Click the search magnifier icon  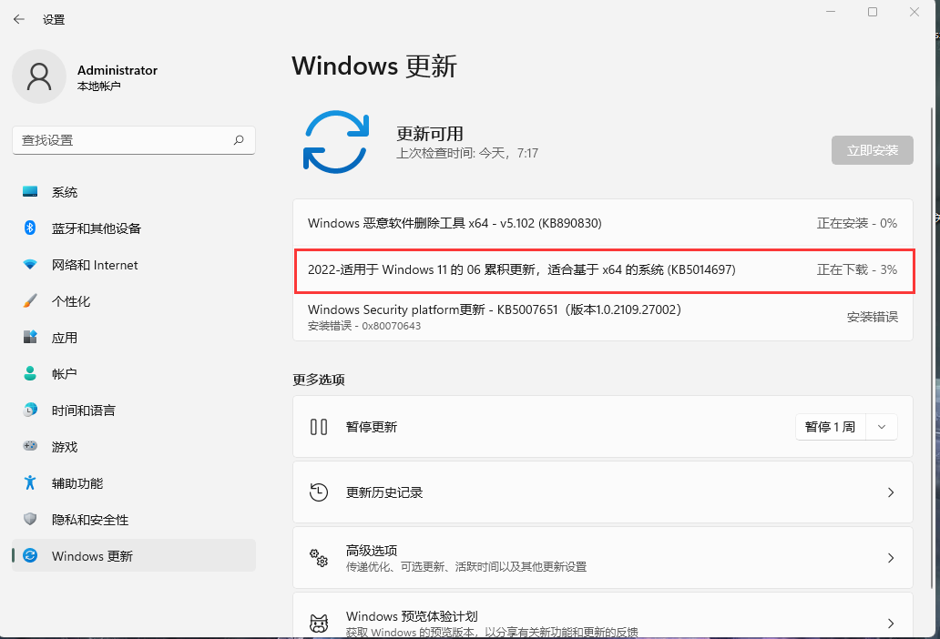(x=239, y=140)
